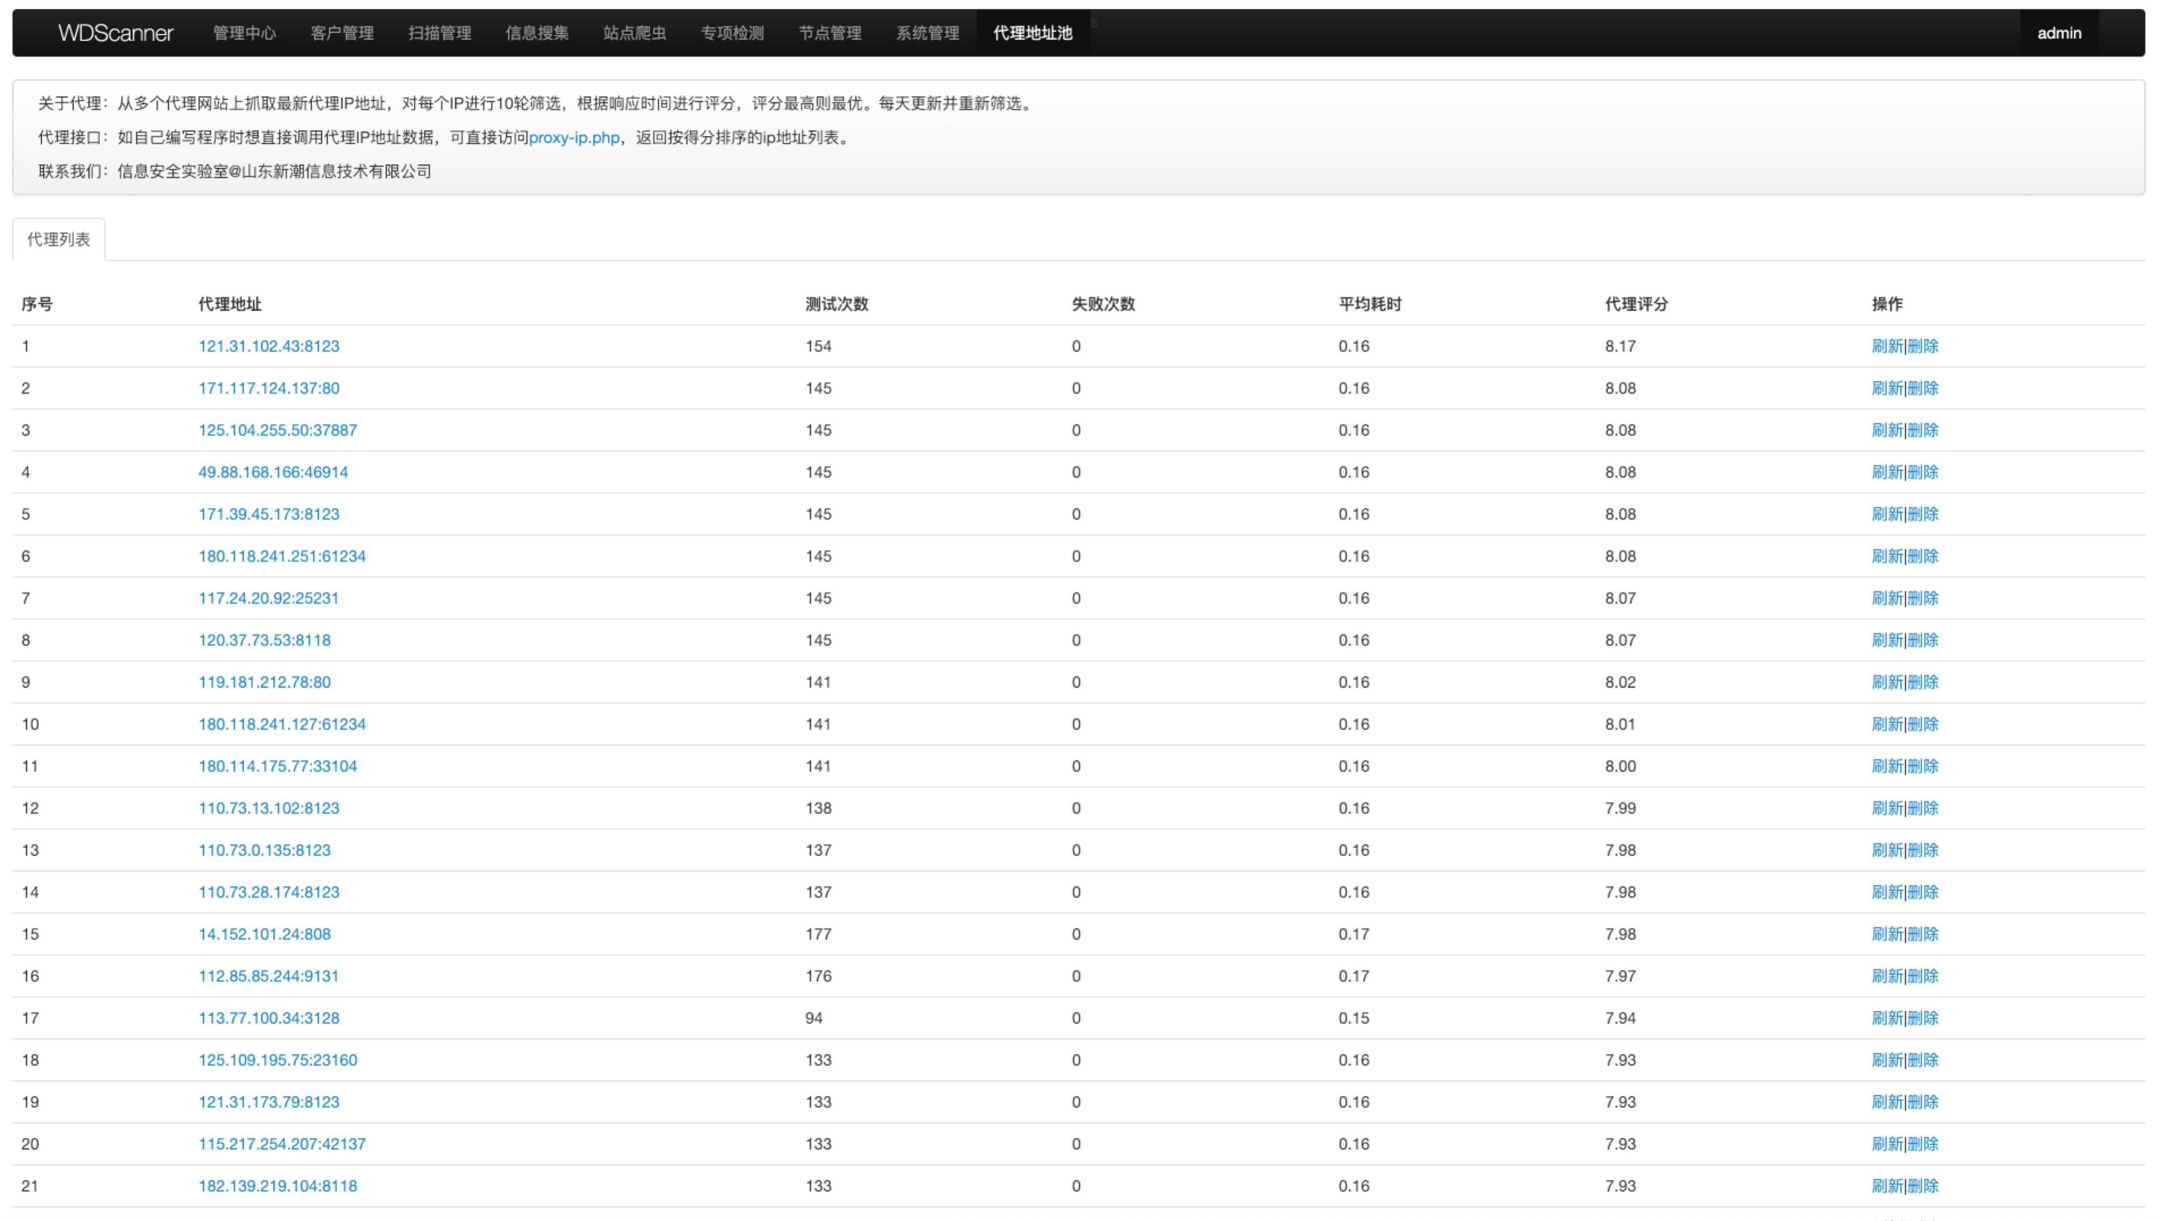This screenshot has height=1221, width=2159.
Task: Open the 系统管理 menu
Action: [927, 33]
